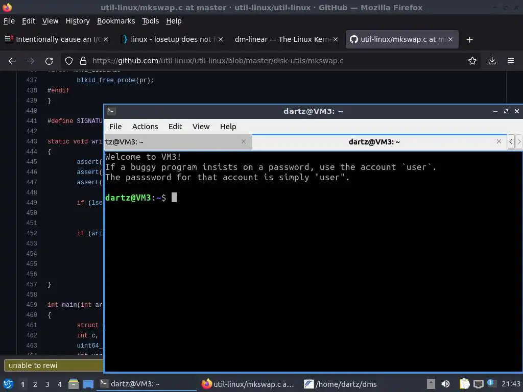Open the Firefox Tools menu
The height and width of the screenshot is (392, 523).
click(x=151, y=21)
